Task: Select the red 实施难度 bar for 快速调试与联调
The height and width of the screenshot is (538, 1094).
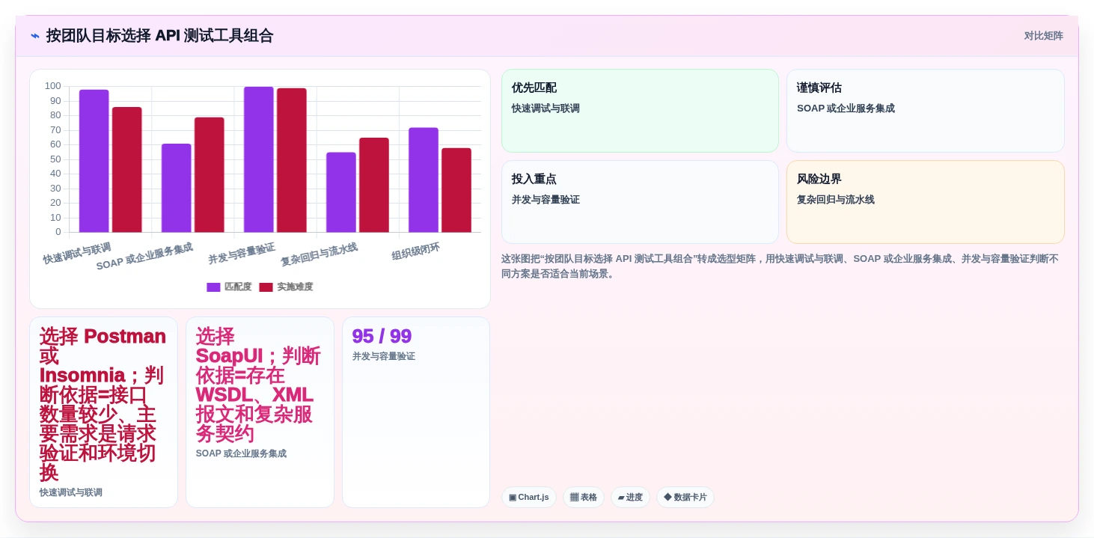Action: point(127,170)
